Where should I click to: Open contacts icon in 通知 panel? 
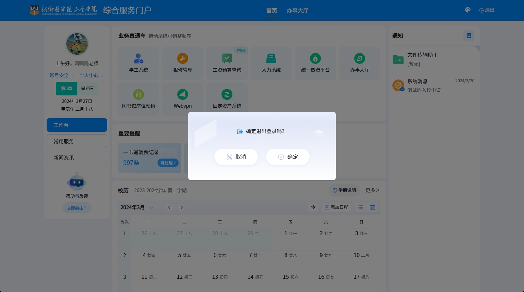tap(469, 36)
